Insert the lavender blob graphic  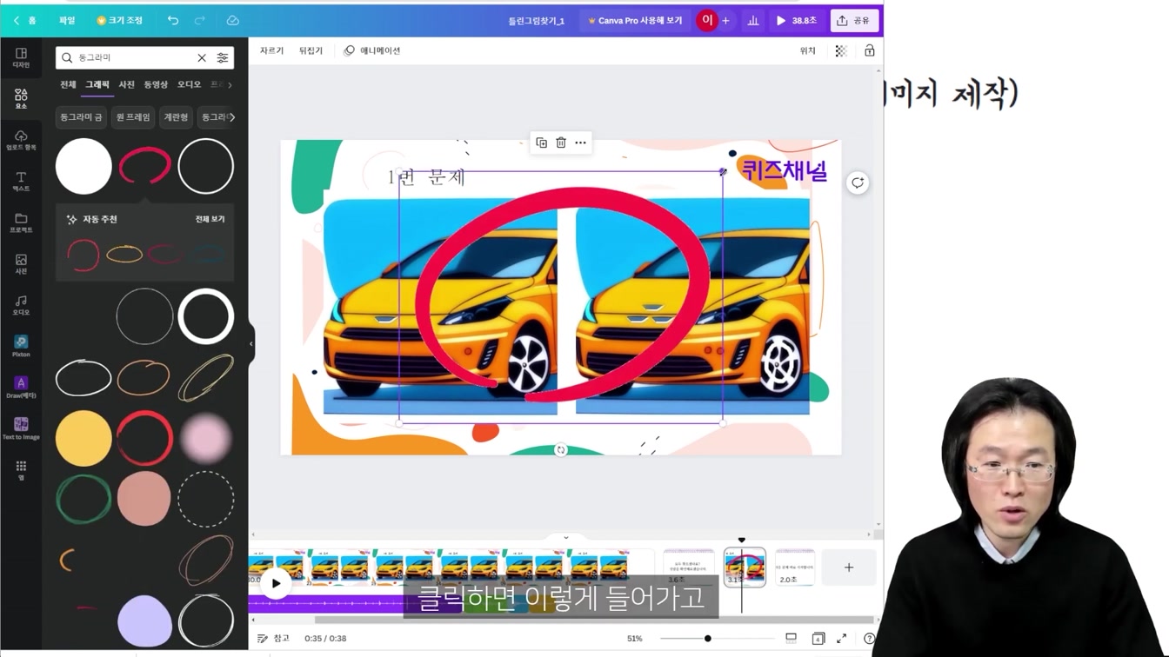tap(144, 620)
